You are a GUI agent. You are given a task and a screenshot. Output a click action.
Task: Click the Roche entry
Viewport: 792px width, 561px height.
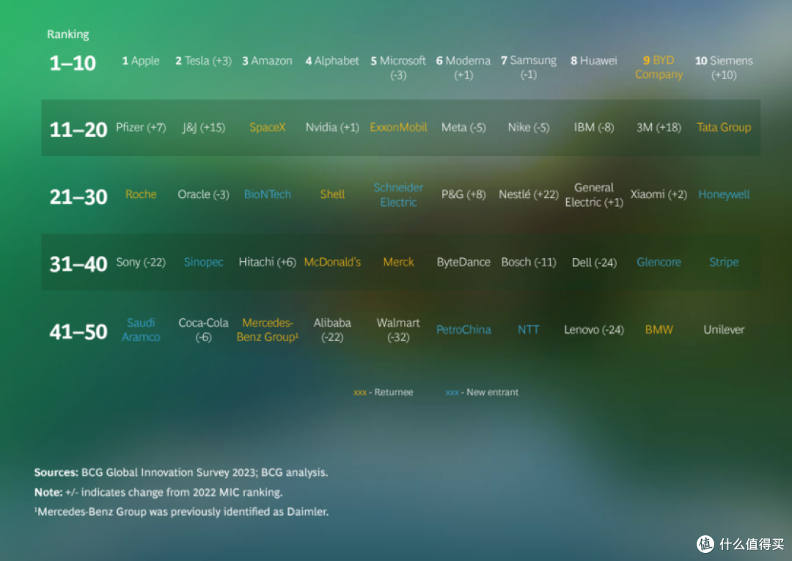coord(141,194)
